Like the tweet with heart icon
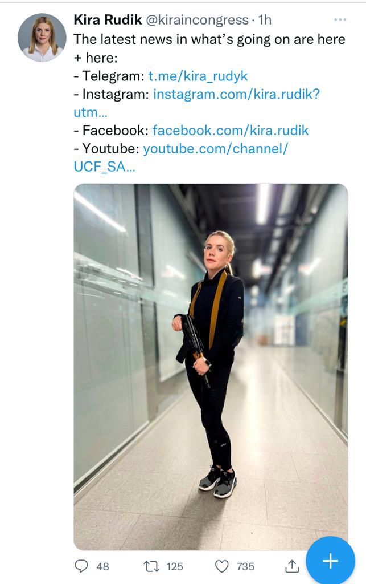Viewport: 366px width, 584px height. tap(222, 566)
